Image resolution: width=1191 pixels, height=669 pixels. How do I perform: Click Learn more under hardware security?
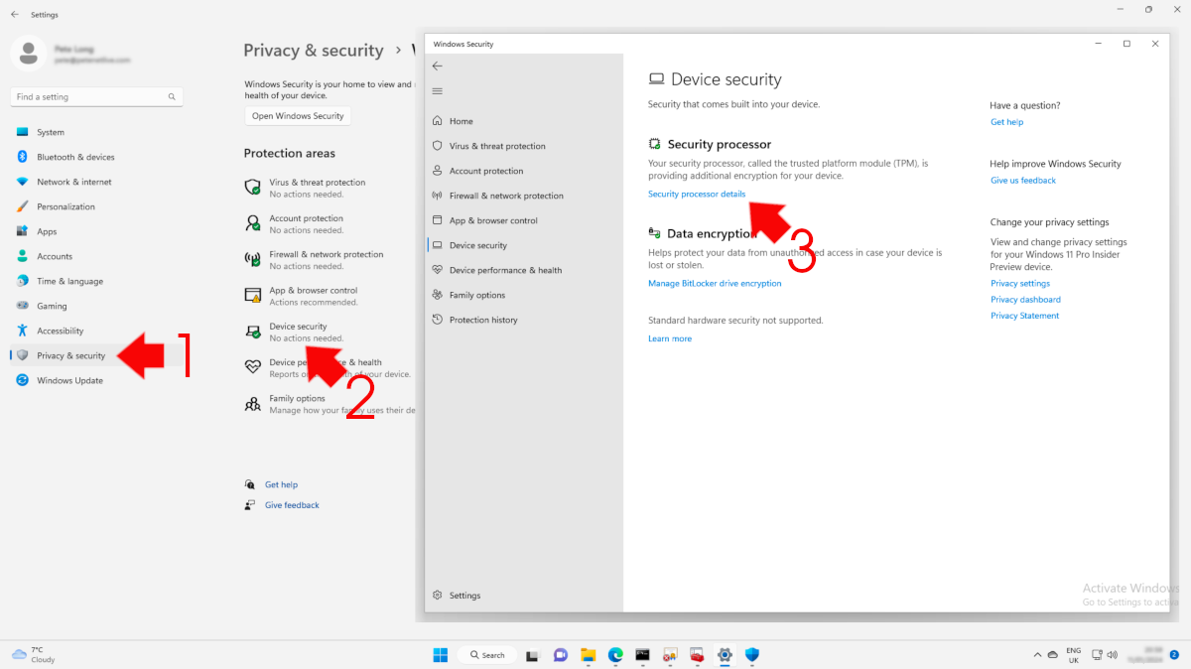point(670,338)
